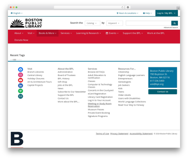Open Concerts in the Courtyard link
The image size is (188, 159).
coord(100,90)
